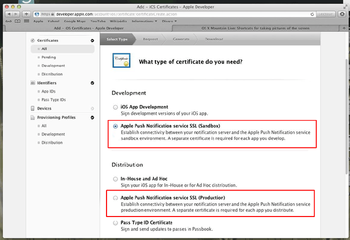Select All under Certificates

pos(62,49)
